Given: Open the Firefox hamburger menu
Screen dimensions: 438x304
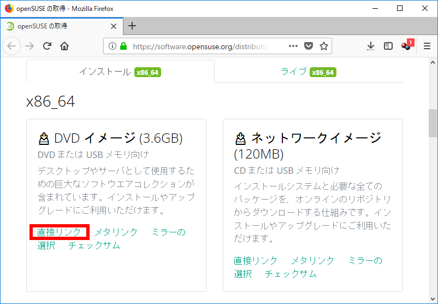Looking at the screenshot, I should pyautogui.click(x=427, y=46).
